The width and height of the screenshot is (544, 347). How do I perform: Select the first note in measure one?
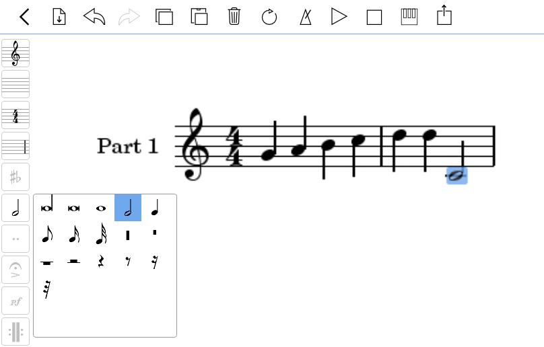(x=268, y=155)
